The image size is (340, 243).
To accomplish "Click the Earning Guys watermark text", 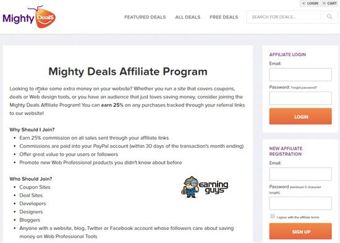I will pyautogui.click(x=214, y=187).
